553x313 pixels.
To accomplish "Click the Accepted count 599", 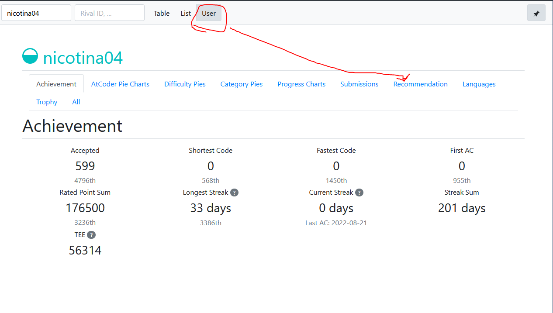I will pos(85,166).
